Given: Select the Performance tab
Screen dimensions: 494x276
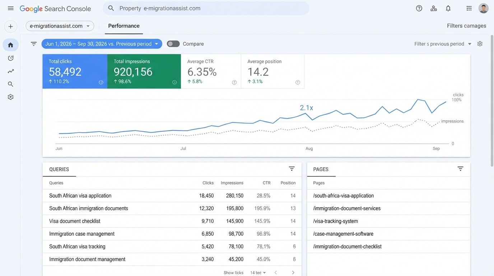Looking at the screenshot, I should tap(124, 26).
